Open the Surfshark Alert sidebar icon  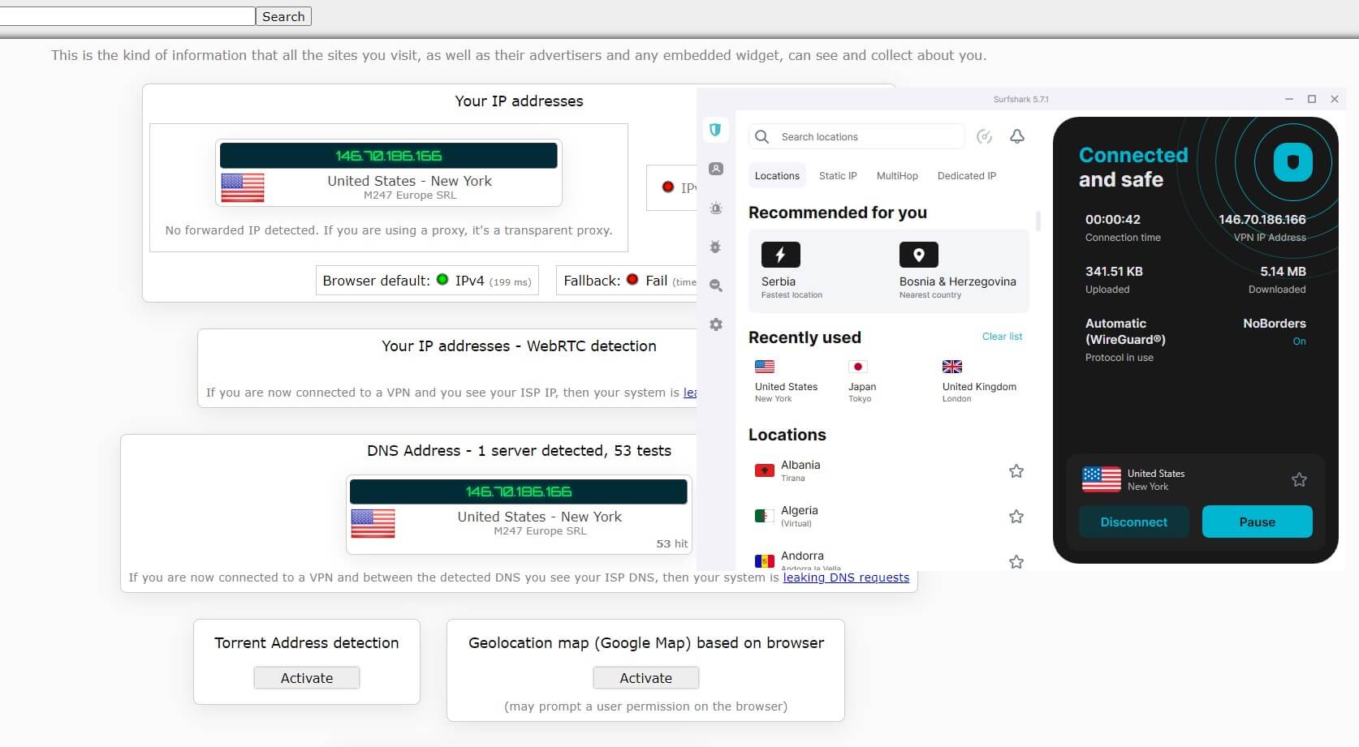(x=716, y=208)
